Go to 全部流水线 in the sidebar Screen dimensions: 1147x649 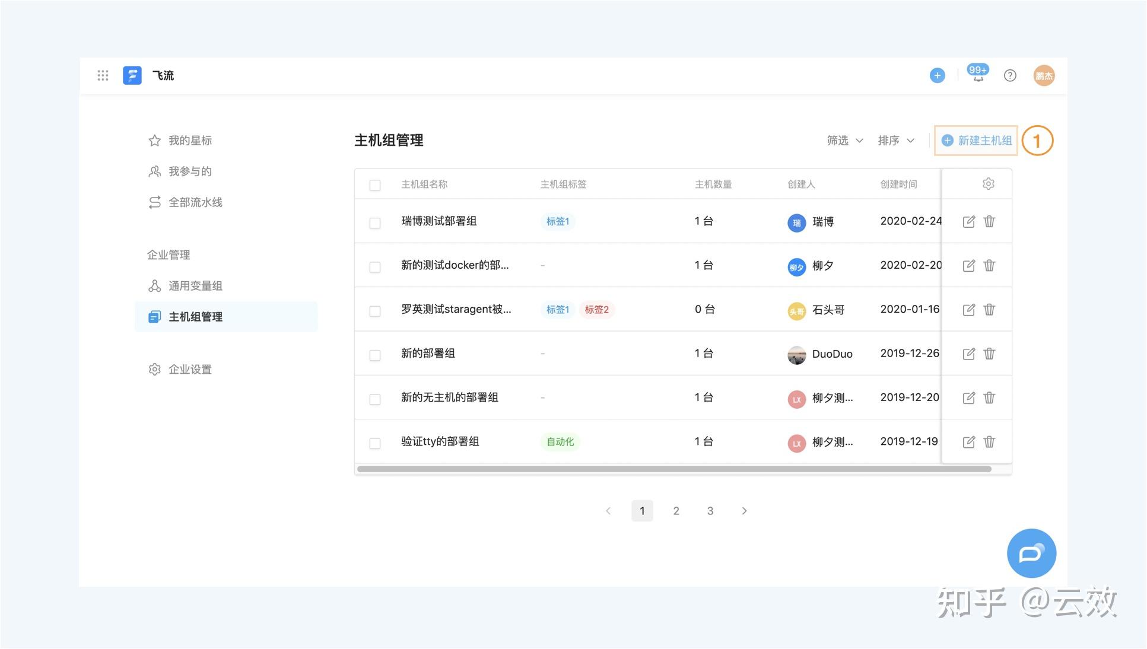[195, 202]
